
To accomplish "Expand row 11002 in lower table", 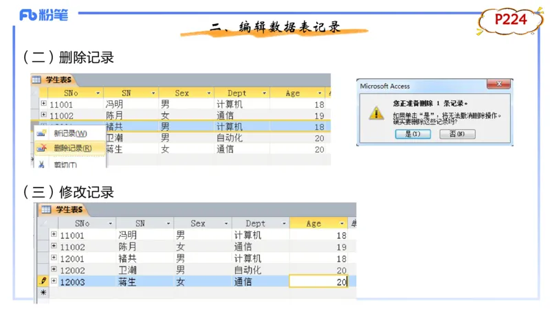I will [54, 246].
